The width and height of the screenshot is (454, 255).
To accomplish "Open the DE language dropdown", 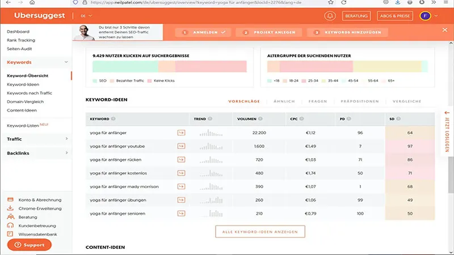I will (x=86, y=16).
